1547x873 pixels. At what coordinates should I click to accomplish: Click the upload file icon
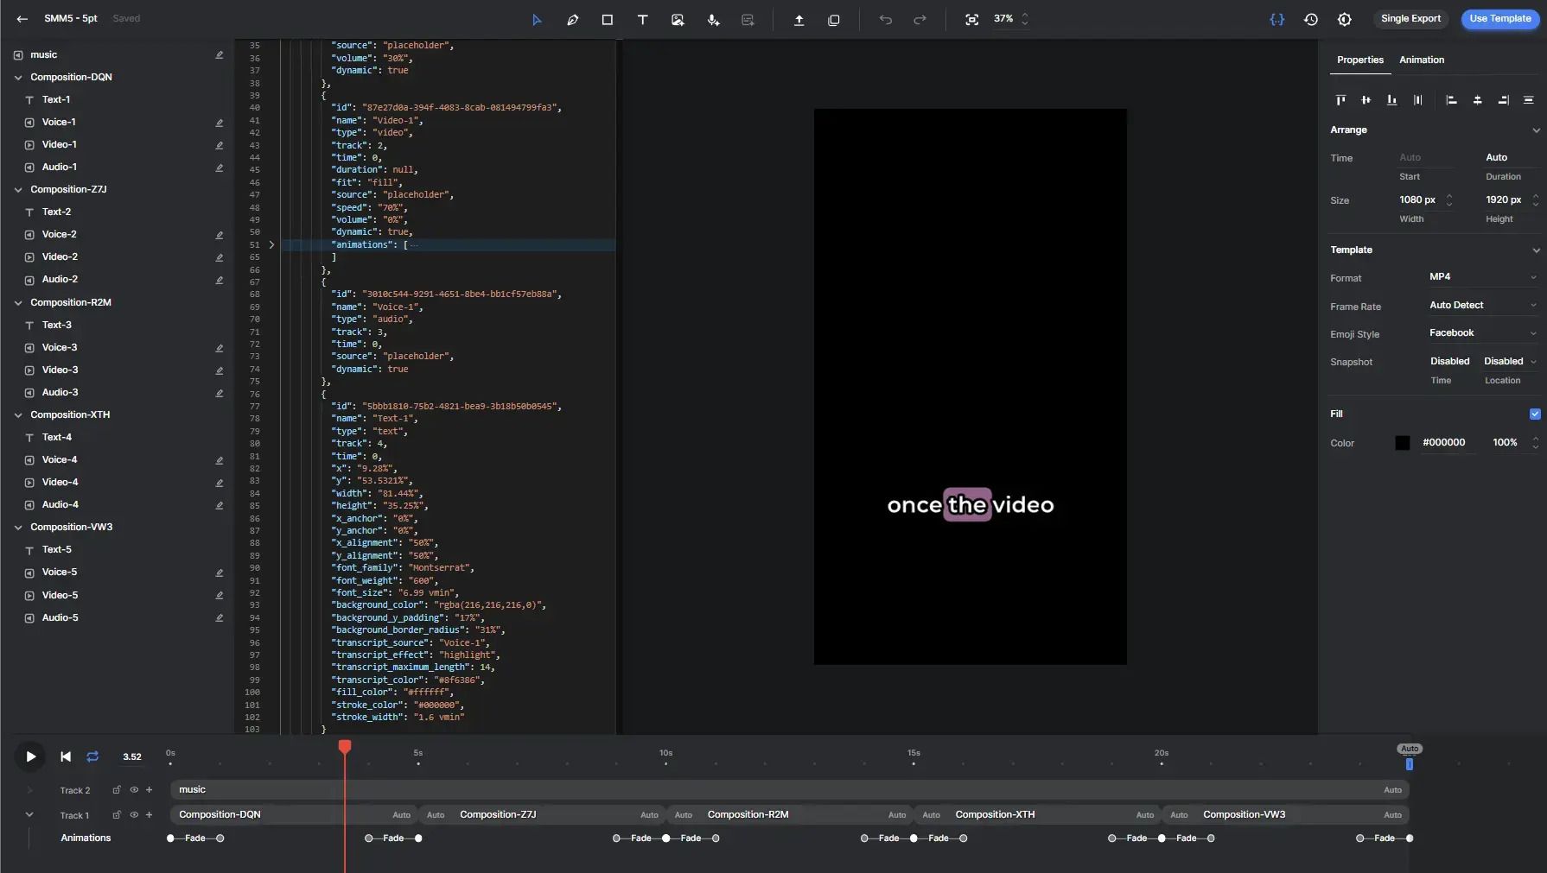799,20
